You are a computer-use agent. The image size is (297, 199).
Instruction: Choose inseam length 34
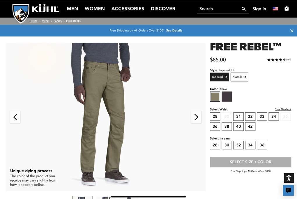tap(250, 145)
